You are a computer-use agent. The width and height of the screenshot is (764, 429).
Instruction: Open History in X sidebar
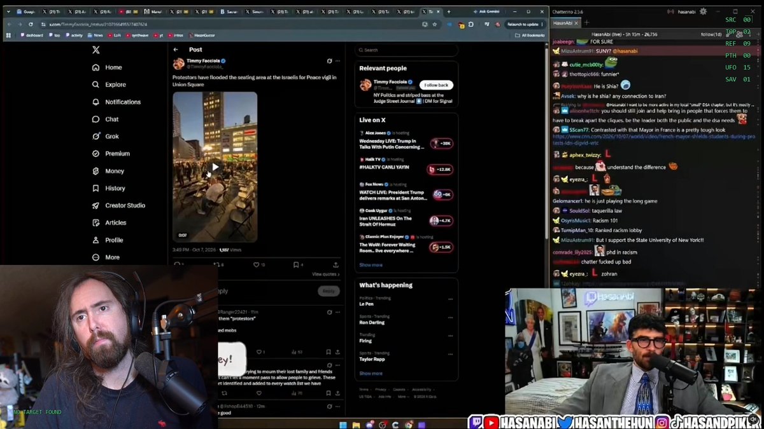(109, 188)
